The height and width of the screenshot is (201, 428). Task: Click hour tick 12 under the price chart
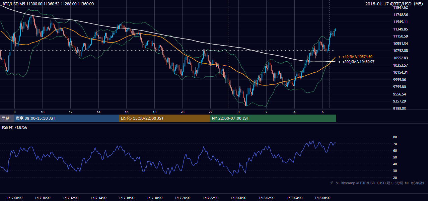click(71, 112)
